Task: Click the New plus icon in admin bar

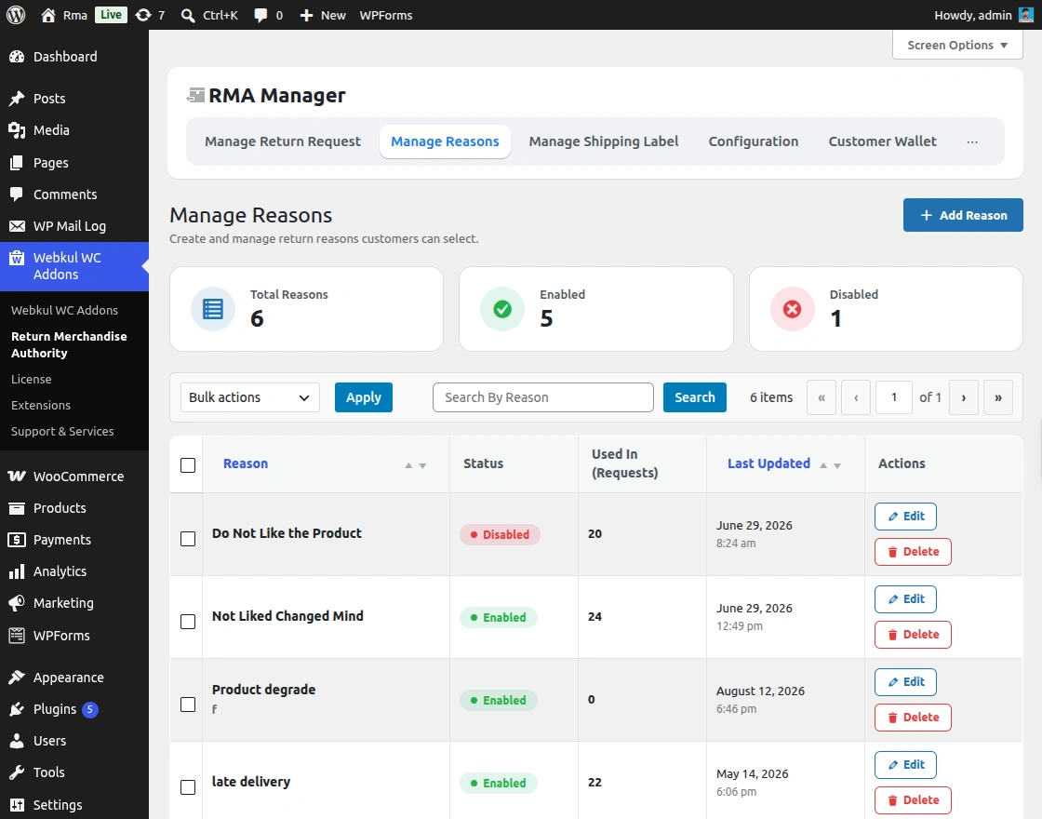Action: click(x=306, y=15)
